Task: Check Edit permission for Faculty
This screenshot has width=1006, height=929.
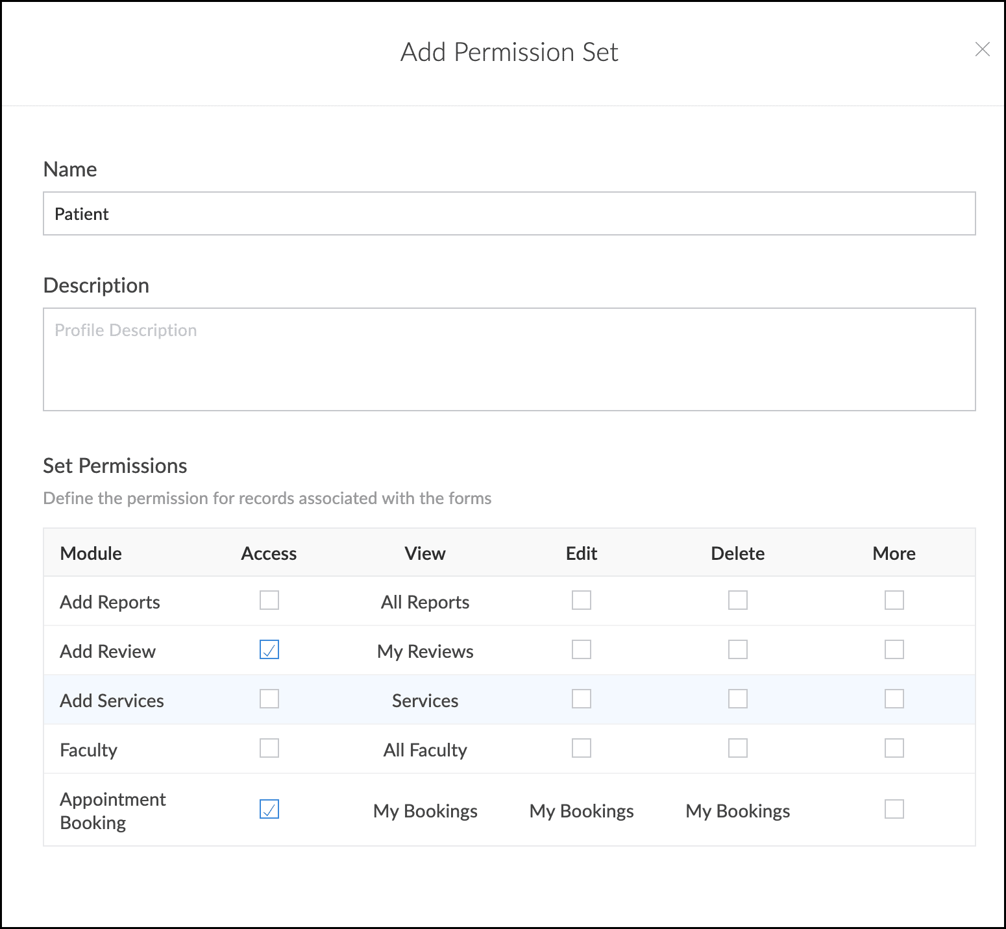Action: click(x=582, y=748)
